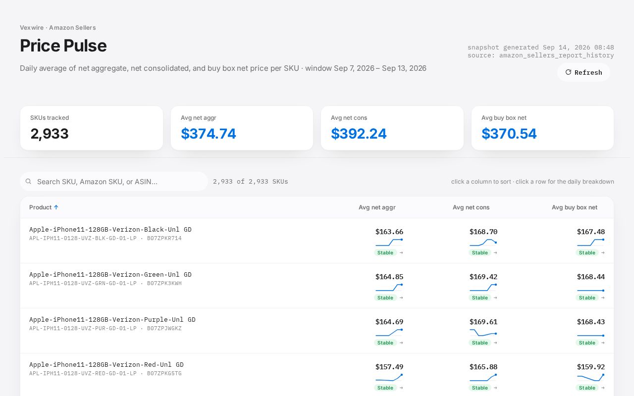Click the $164.85 net aggr value

(x=389, y=277)
